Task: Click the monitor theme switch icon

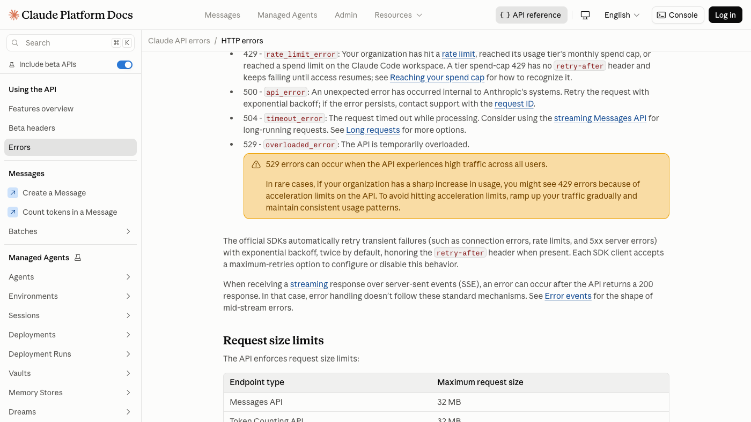Action: [585, 15]
